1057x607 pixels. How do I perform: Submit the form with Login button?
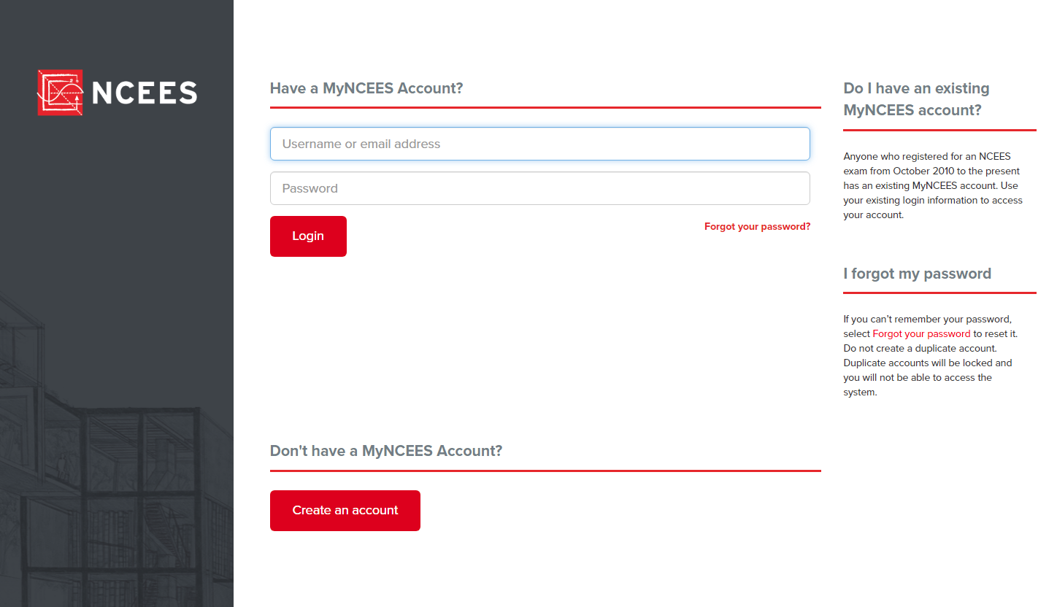tap(308, 236)
